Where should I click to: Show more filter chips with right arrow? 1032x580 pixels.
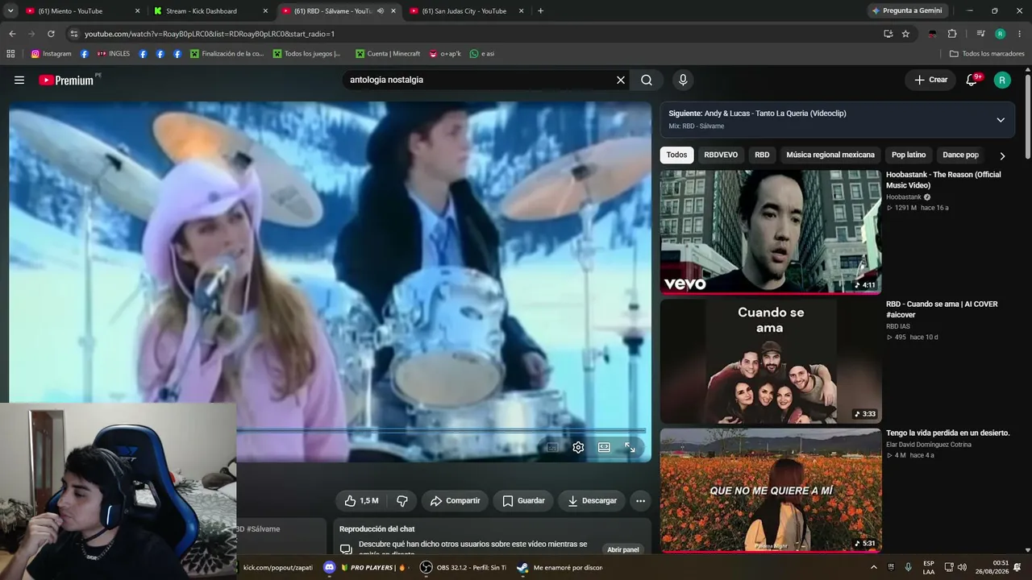click(x=1002, y=155)
